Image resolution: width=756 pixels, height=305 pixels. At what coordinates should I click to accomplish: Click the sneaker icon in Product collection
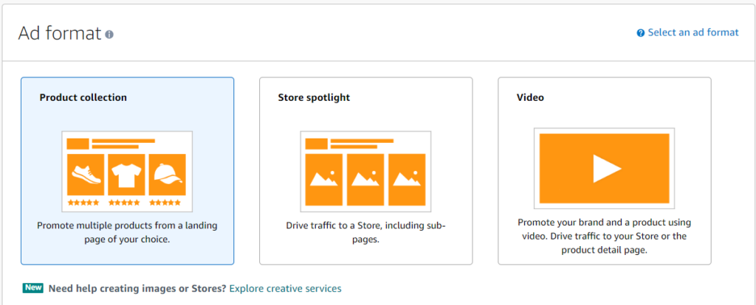86,174
